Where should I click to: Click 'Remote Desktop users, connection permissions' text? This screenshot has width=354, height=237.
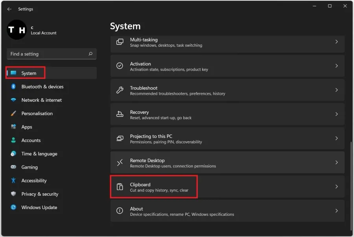point(173,166)
